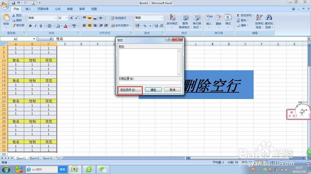This screenshot has height=174, width=311.
Task: Click 确定 in the 定位 dialog
Action: click(x=153, y=90)
